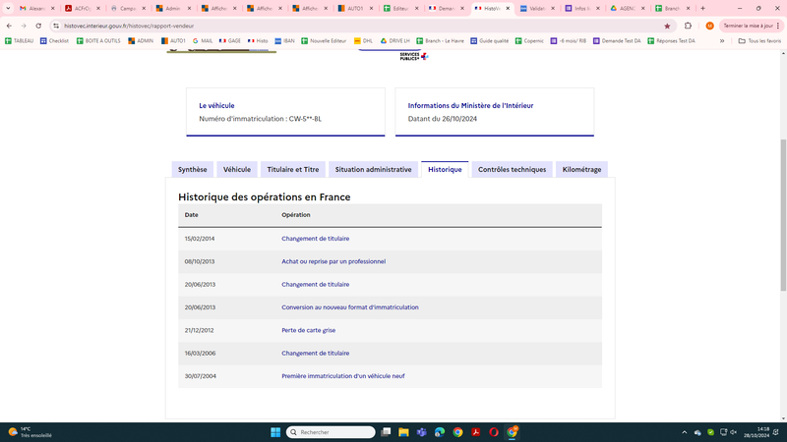Open the -6 mois/ RIB bookmark

(569, 41)
